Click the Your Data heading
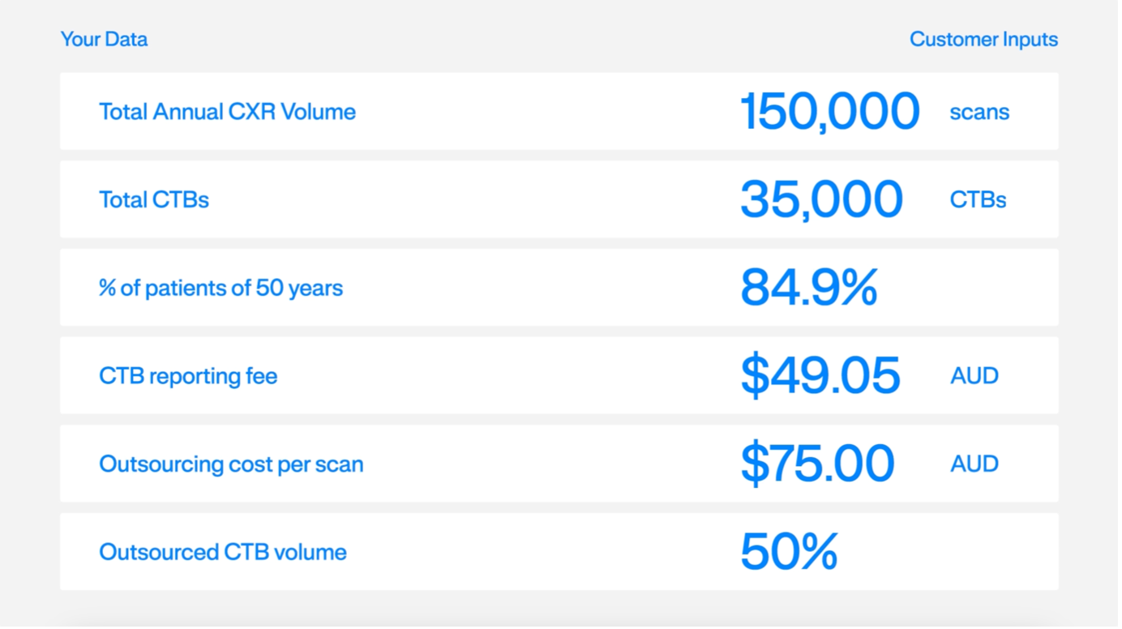Viewport: 1122px width, 629px height. click(104, 39)
